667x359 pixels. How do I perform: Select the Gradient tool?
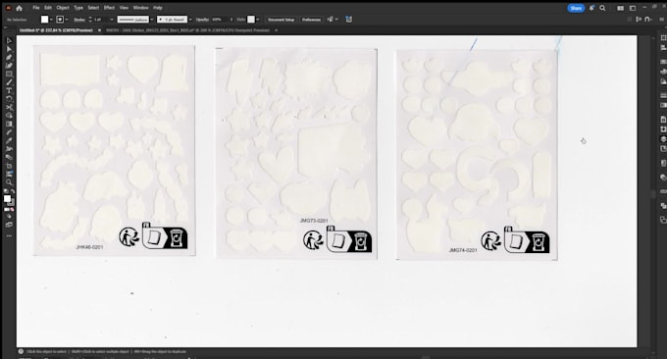9,124
